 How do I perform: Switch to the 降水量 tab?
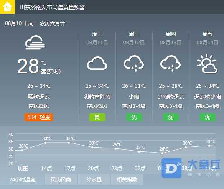click(94, 179)
